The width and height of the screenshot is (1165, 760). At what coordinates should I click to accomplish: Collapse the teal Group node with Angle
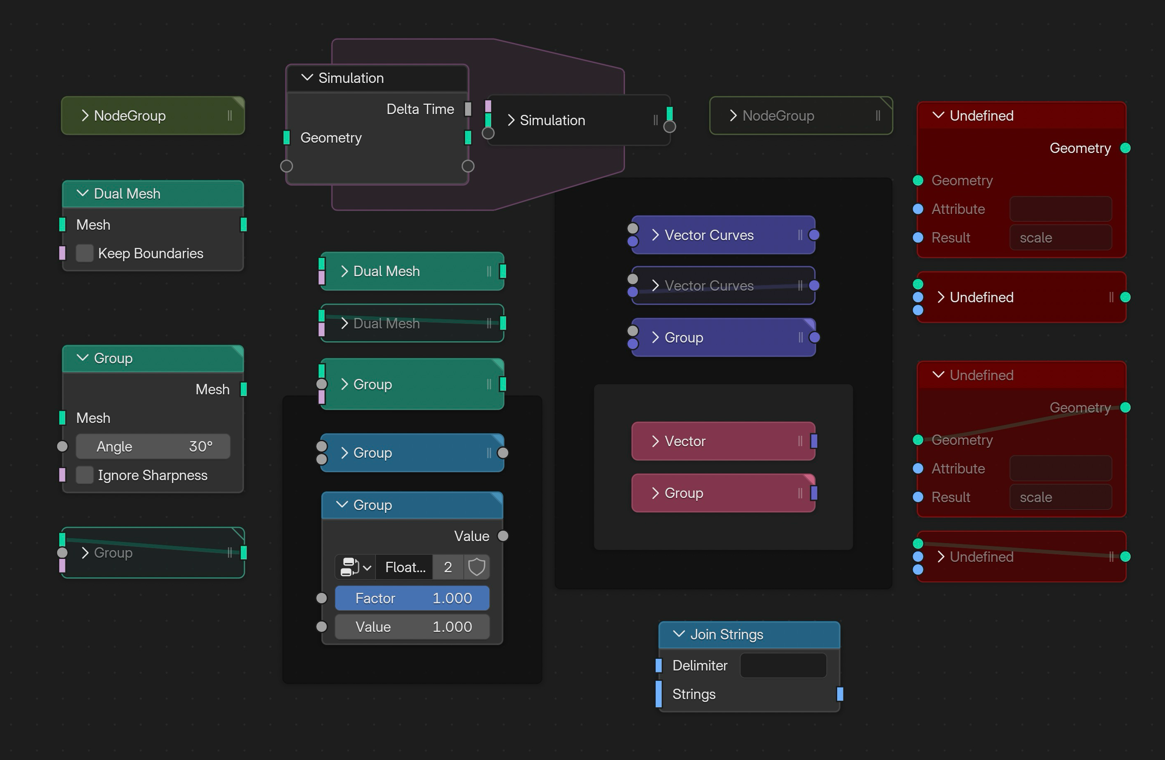click(x=82, y=358)
